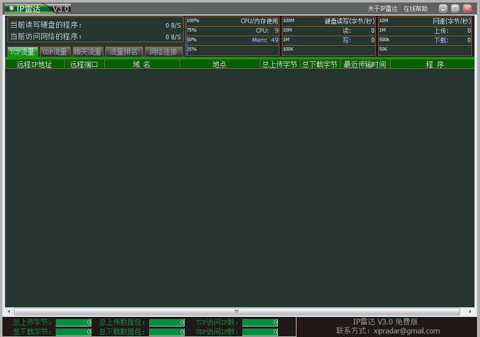Open the 关于IP雷达 about link
The height and width of the screenshot is (337, 480).
click(382, 9)
